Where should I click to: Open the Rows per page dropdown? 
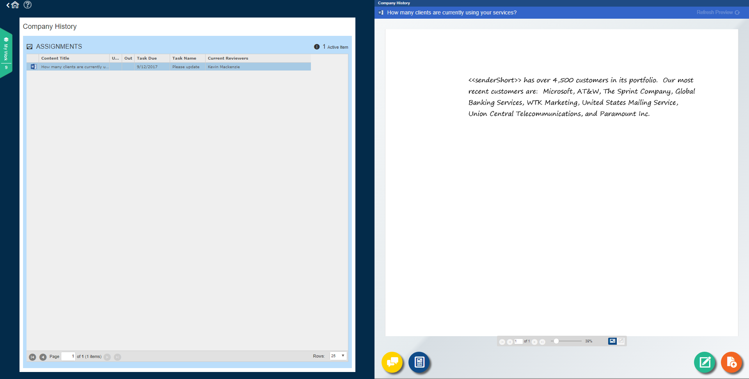point(338,356)
